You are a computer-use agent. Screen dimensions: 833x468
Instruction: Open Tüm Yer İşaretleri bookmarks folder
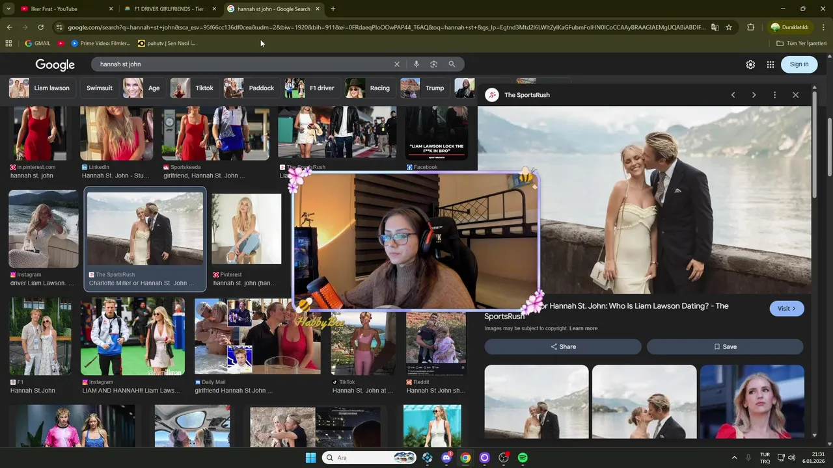coord(801,44)
